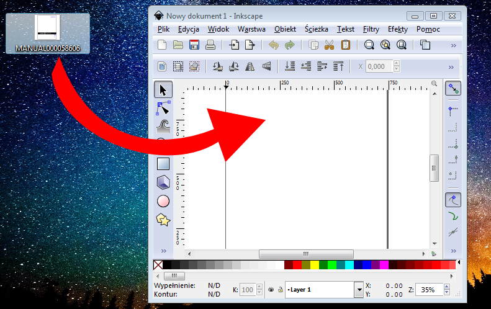
Task: Click the zoom percentage field
Action: (430, 290)
